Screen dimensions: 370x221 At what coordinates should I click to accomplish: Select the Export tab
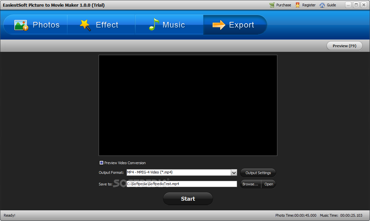(x=235, y=25)
